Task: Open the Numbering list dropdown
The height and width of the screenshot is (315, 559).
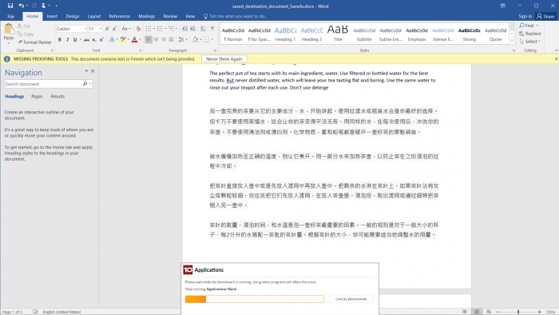Action: pos(165,29)
